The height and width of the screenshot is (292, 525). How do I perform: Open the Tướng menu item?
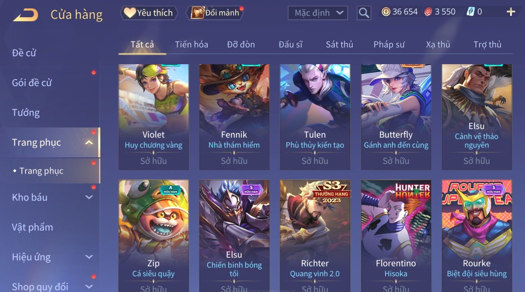(x=26, y=113)
